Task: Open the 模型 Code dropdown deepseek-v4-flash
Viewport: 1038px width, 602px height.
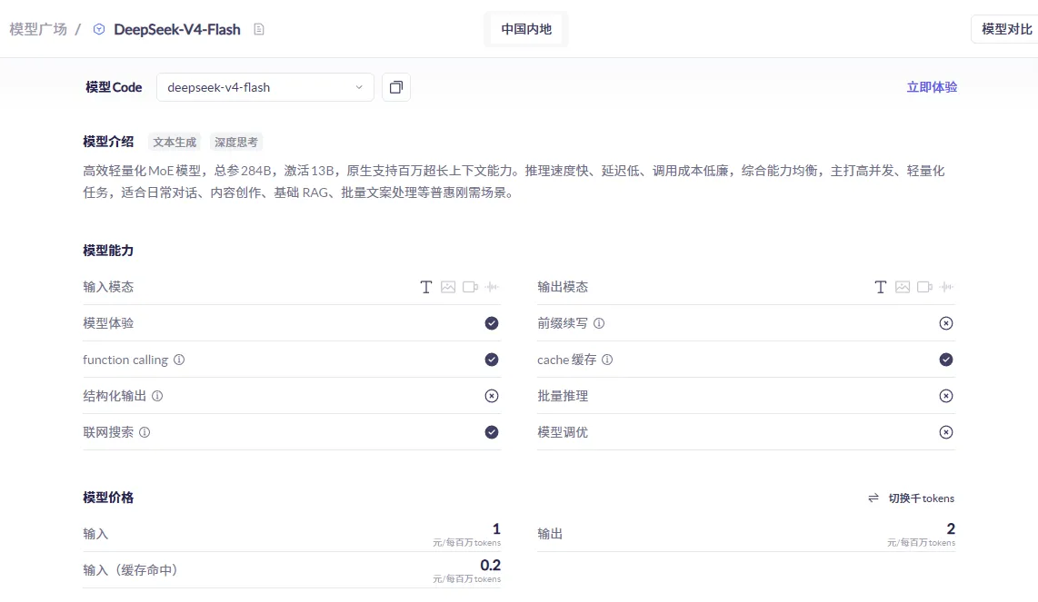Action: tap(264, 87)
